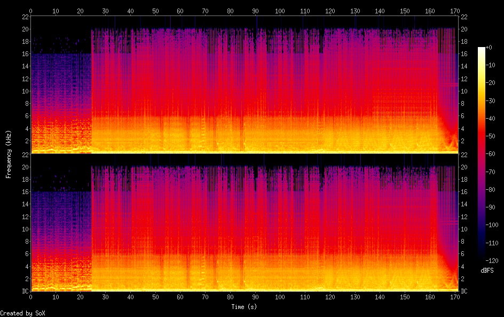Click the 16 kHz left tick of upper channel
The height and width of the screenshot is (317, 504).
click(25, 54)
